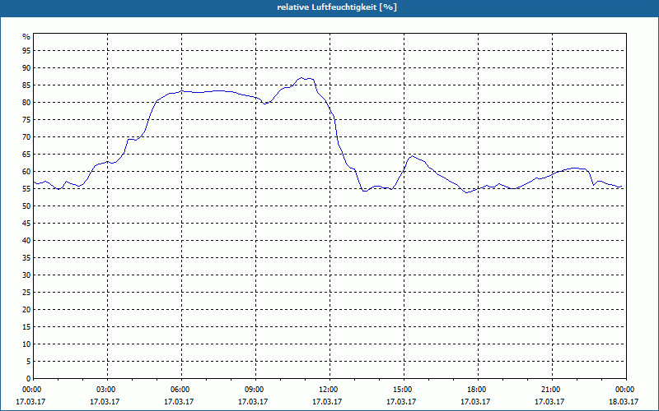659x411 pixels.
Task: Click the 'relative Luftfeuchtigkeit [%]' title
Action: coord(337,7)
